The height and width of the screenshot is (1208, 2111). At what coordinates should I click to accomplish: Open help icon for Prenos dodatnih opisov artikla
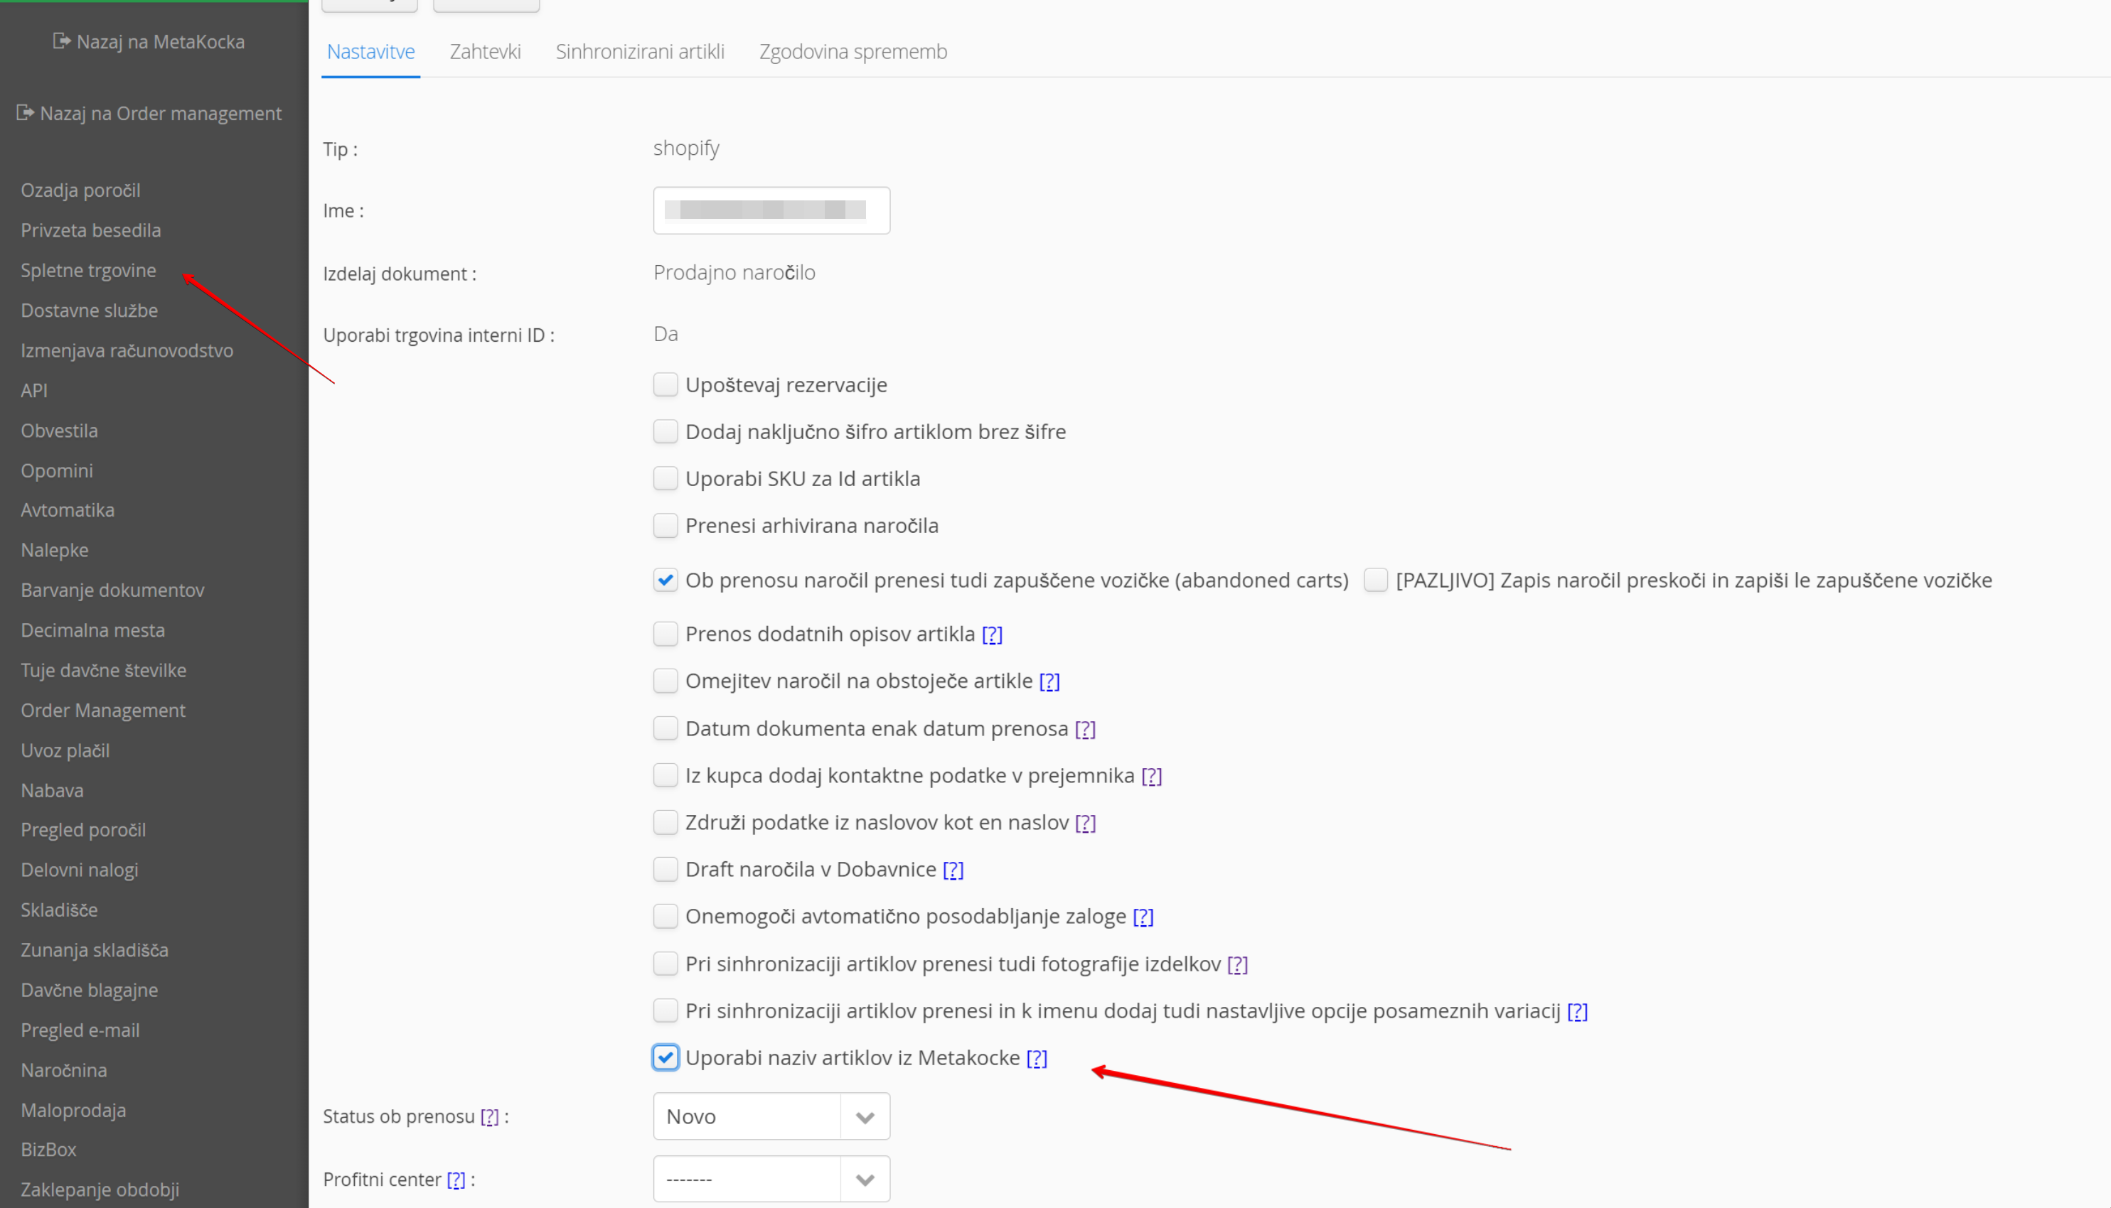point(992,635)
